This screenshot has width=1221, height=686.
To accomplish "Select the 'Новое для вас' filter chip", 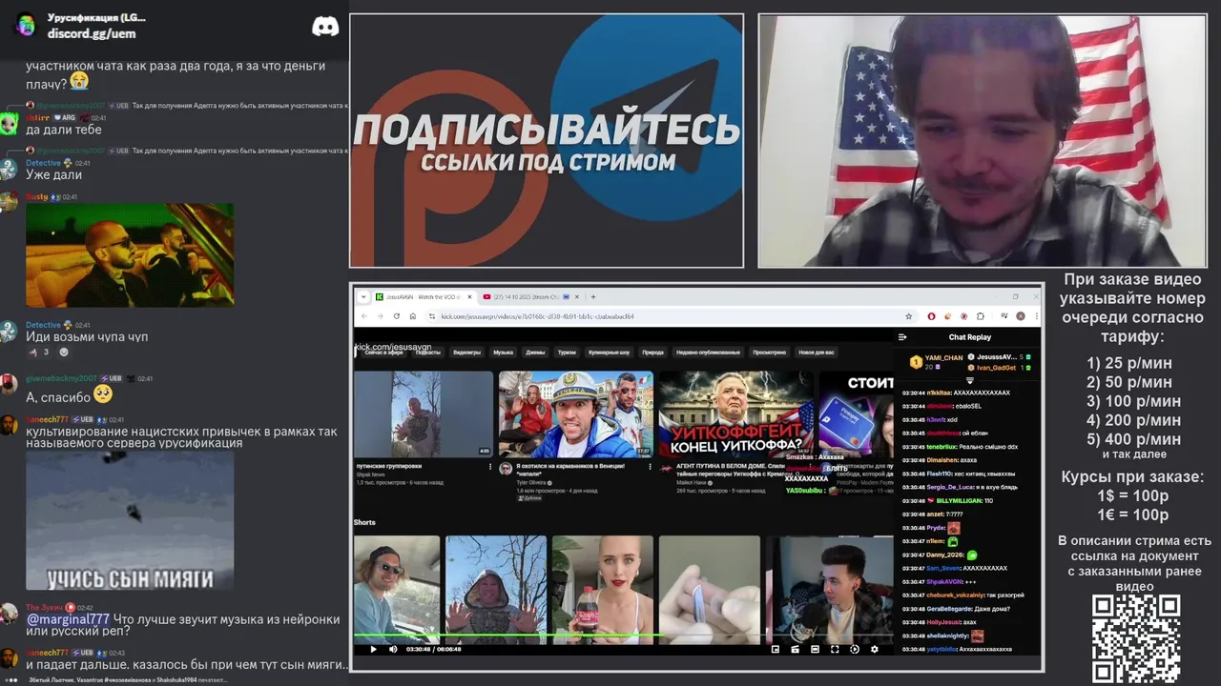I will click(817, 353).
